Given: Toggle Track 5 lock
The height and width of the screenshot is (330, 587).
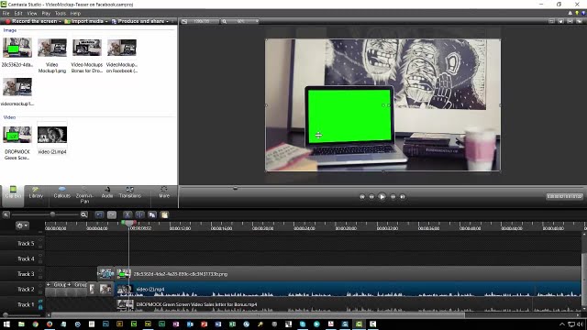Looking at the screenshot, I should click(x=40, y=246).
